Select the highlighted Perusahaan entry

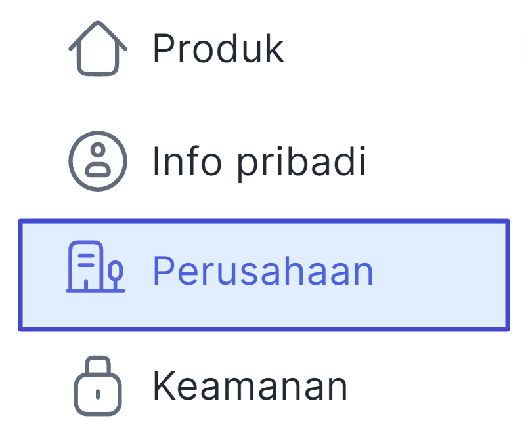click(x=264, y=275)
